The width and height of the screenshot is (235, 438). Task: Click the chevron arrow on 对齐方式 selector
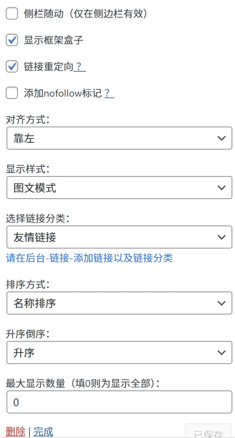point(222,138)
